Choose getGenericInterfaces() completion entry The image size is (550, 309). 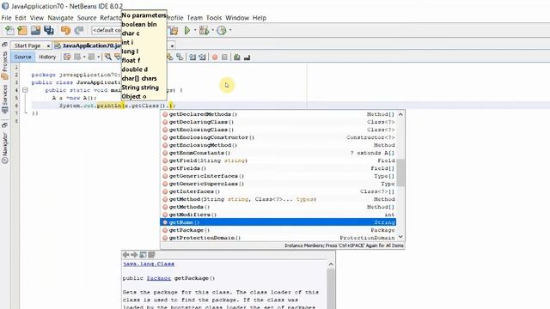pos(278,176)
